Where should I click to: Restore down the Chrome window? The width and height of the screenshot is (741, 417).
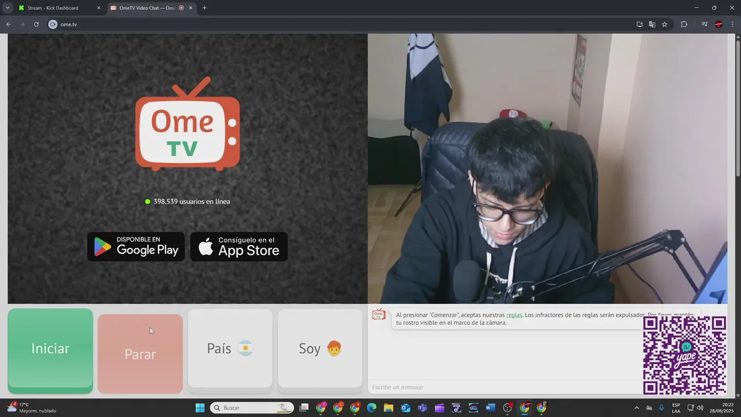[714, 8]
